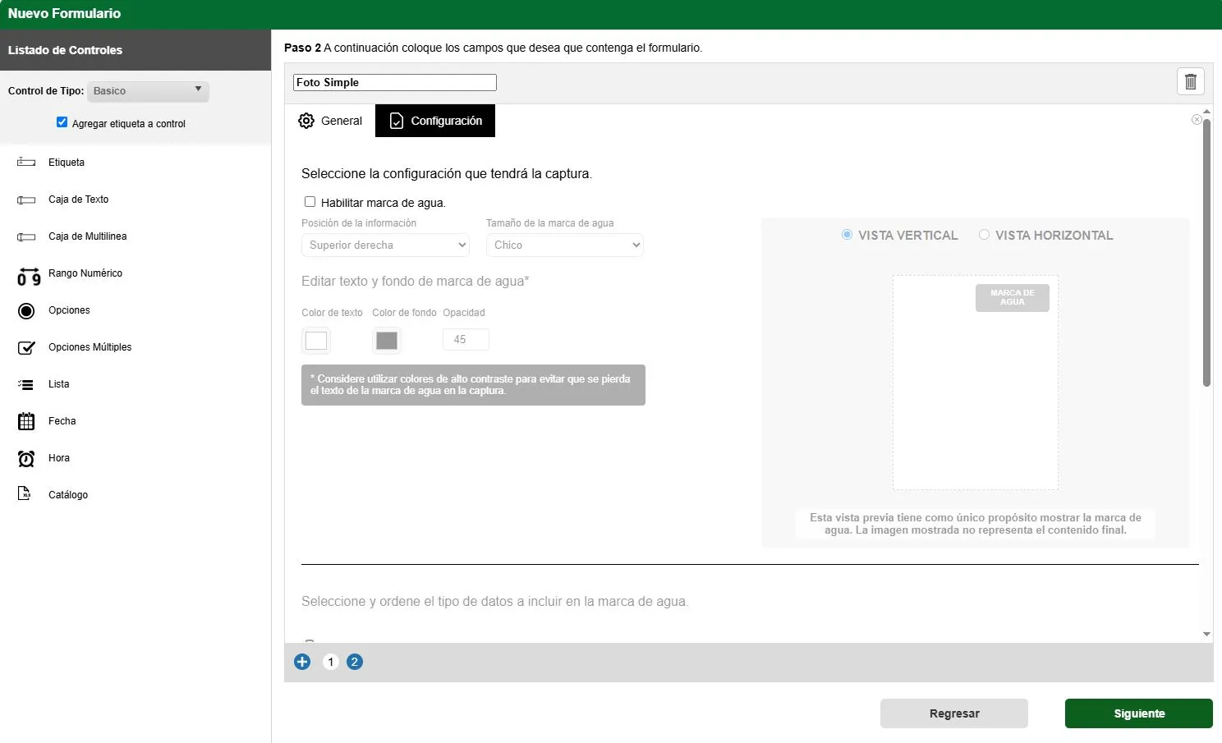Viewport: 1222px width, 743px height.
Task: Click the scroll down arrow of the panel
Action: click(1206, 634)
